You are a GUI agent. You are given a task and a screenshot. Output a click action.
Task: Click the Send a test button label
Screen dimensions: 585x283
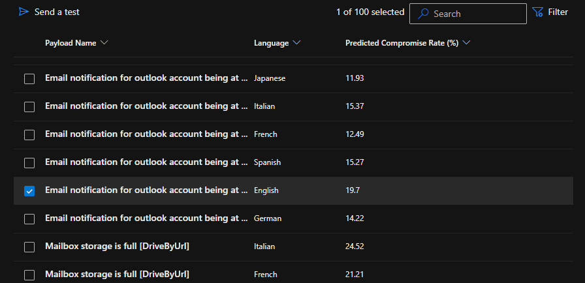point(57,12)
